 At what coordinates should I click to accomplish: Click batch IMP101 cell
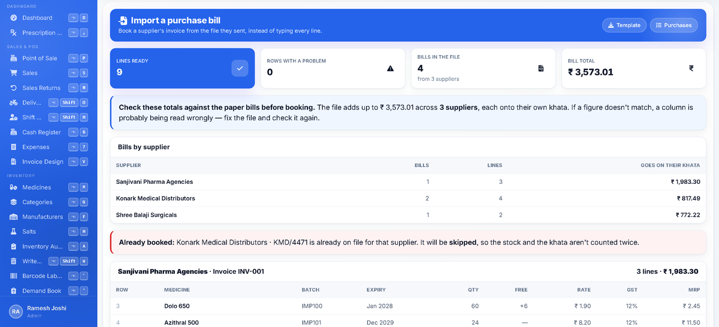312,323
